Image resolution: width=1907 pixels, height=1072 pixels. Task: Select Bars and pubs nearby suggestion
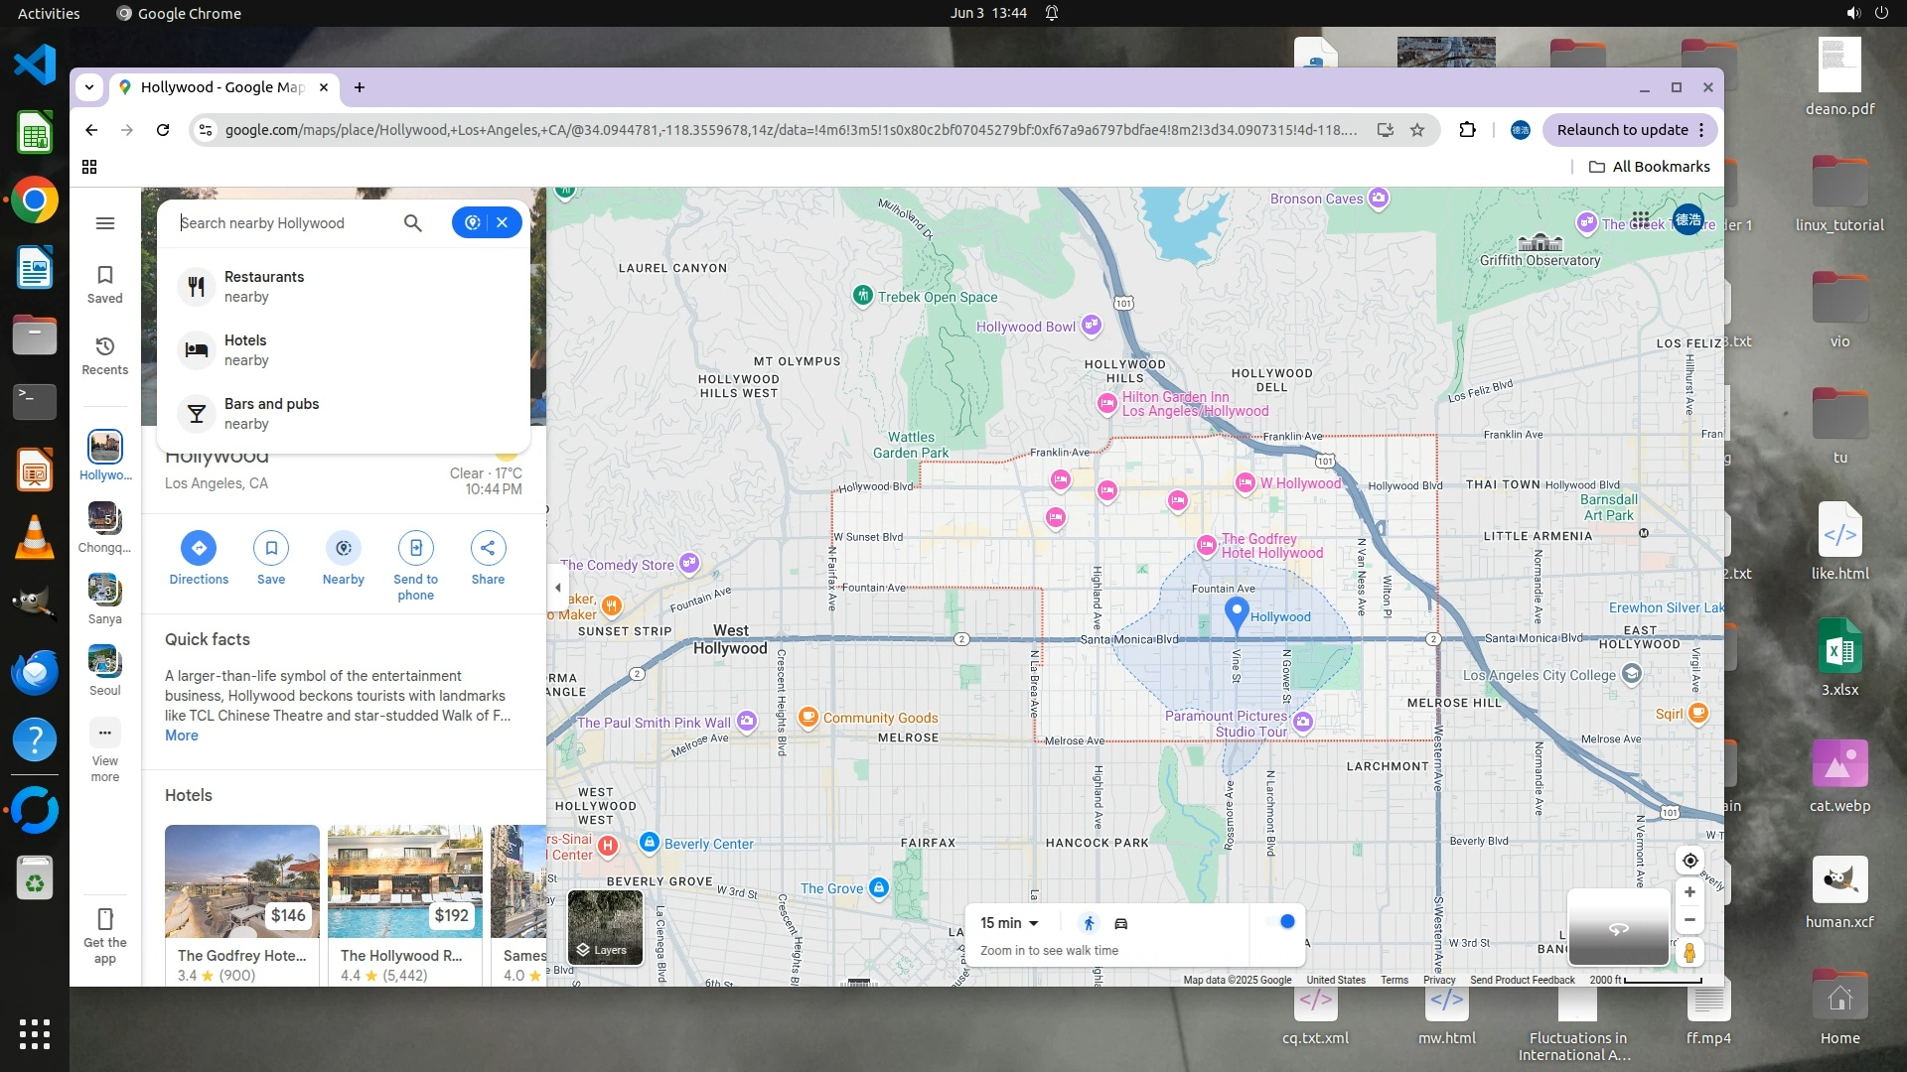[x=271, y=413]
